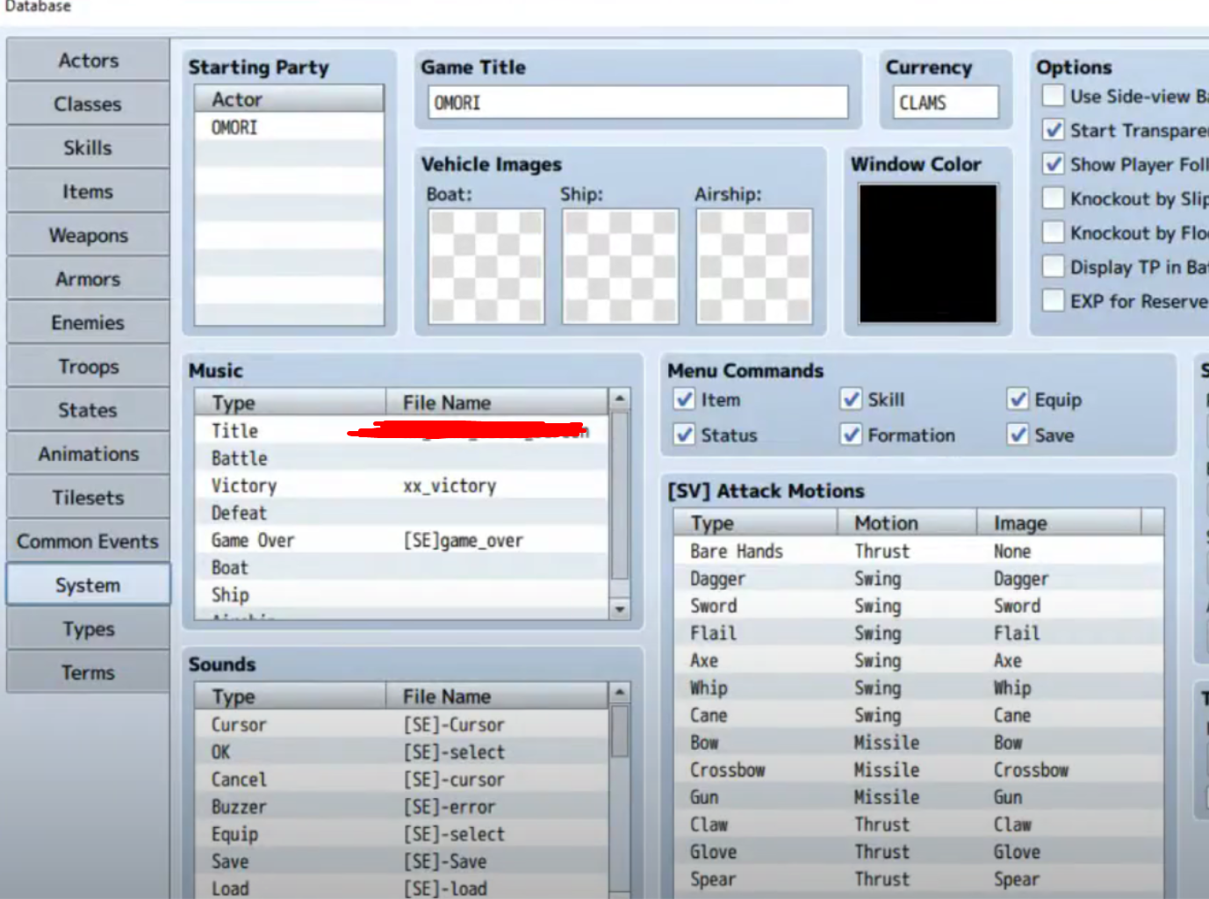
Task: Select the Cursor sound row
Action: pos(401,724)
